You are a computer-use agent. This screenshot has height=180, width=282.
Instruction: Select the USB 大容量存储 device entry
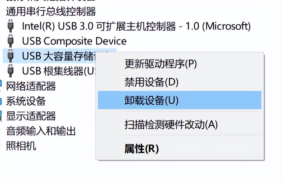pyautogui.click(x=59, y=56)
